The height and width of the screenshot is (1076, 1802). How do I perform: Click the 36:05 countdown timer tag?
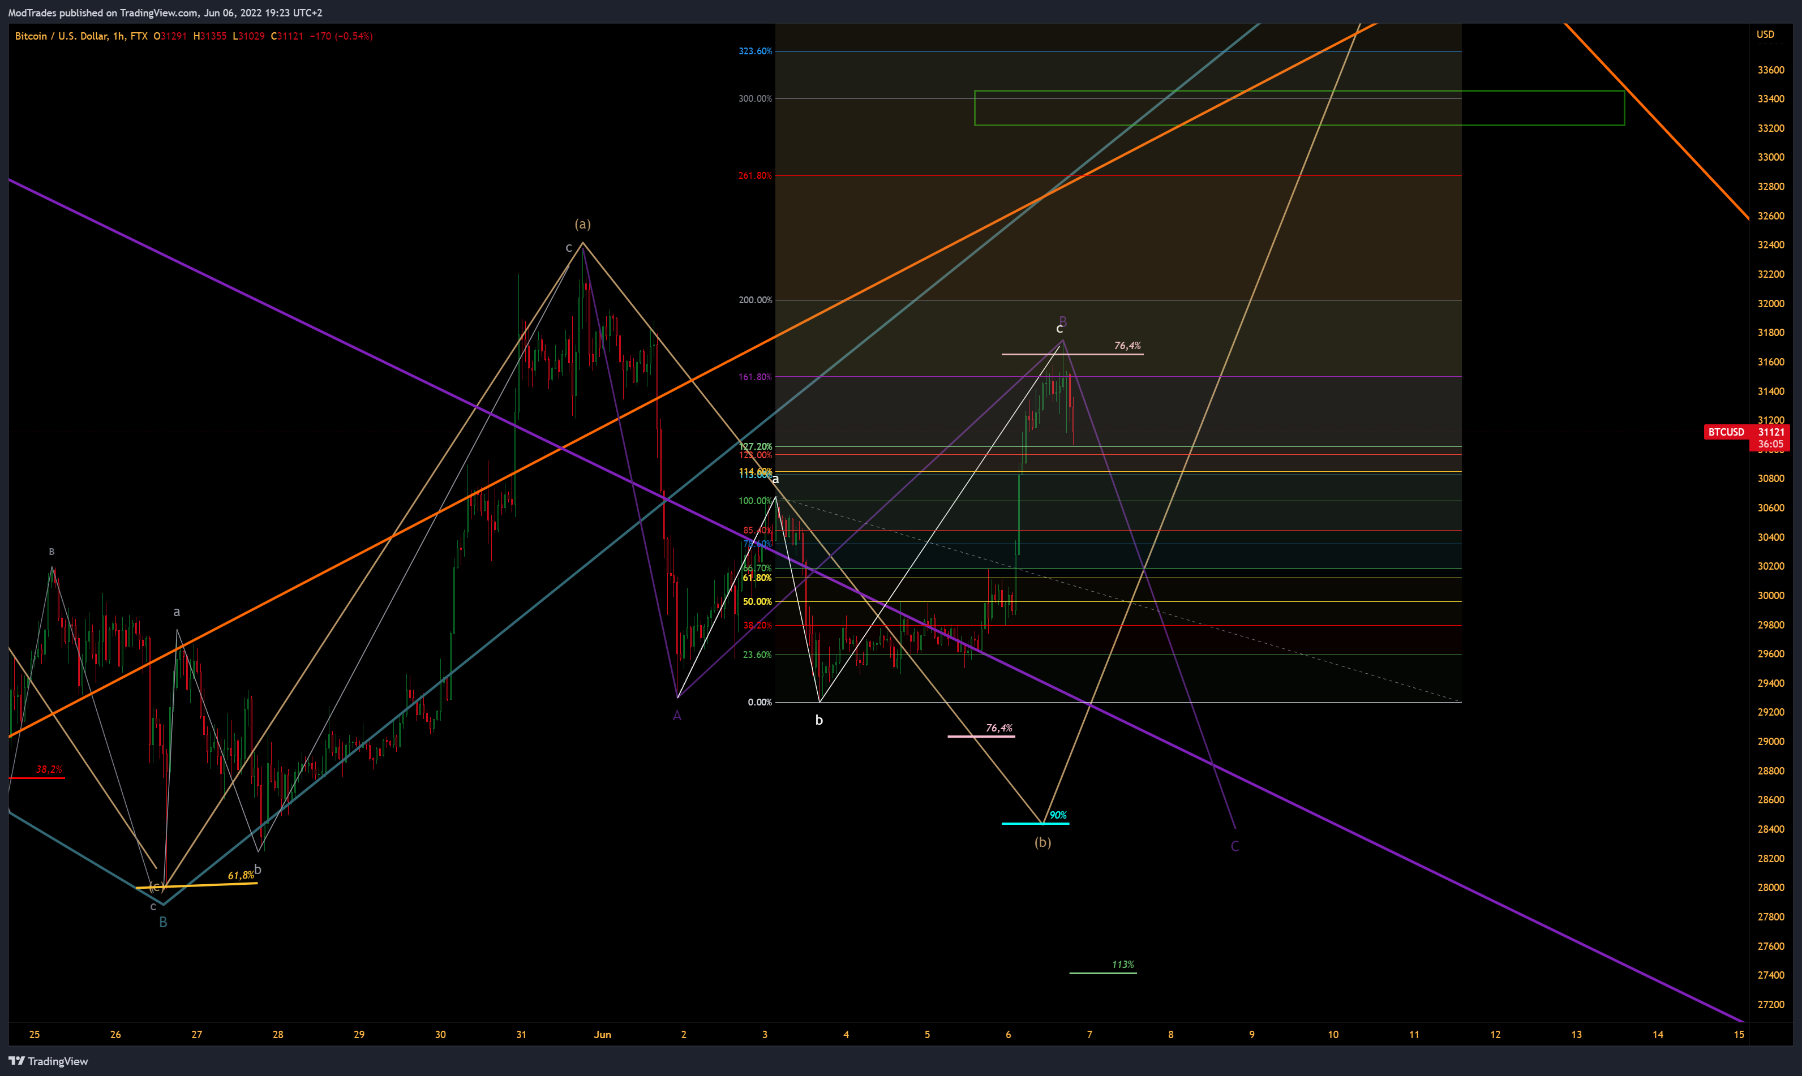click(x=1770, y=445)
